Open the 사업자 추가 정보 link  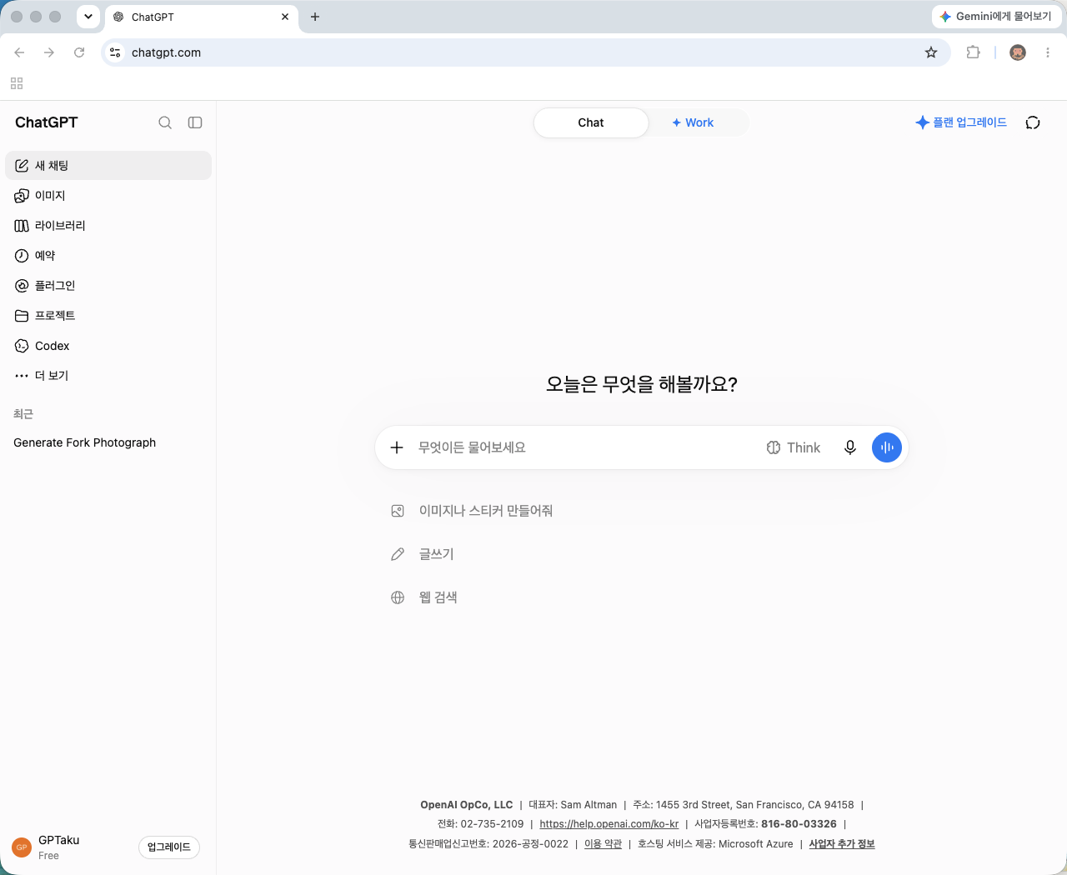point(842,844)
